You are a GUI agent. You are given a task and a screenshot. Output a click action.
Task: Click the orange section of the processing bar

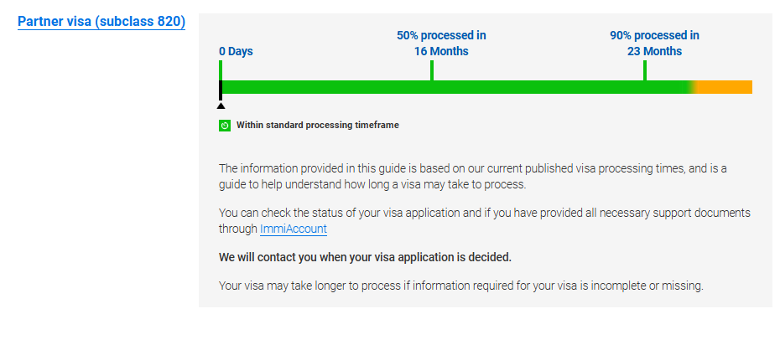pyautogui.click(x=726, y=87)
